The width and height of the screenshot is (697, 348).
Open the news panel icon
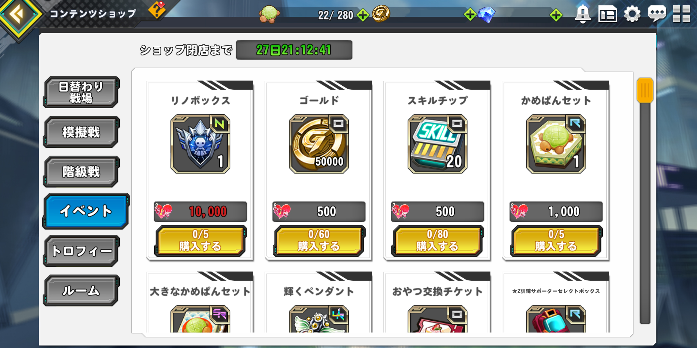pyautogui.click(x=607, y=15)
